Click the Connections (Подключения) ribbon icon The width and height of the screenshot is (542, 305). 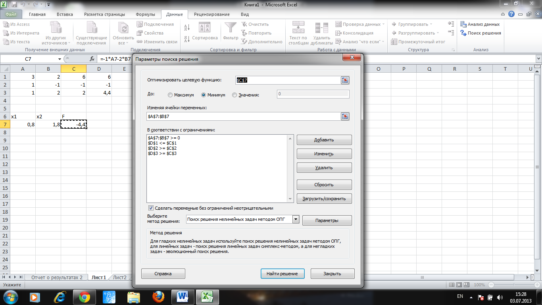pyautogui.click(x=140, y=24)
